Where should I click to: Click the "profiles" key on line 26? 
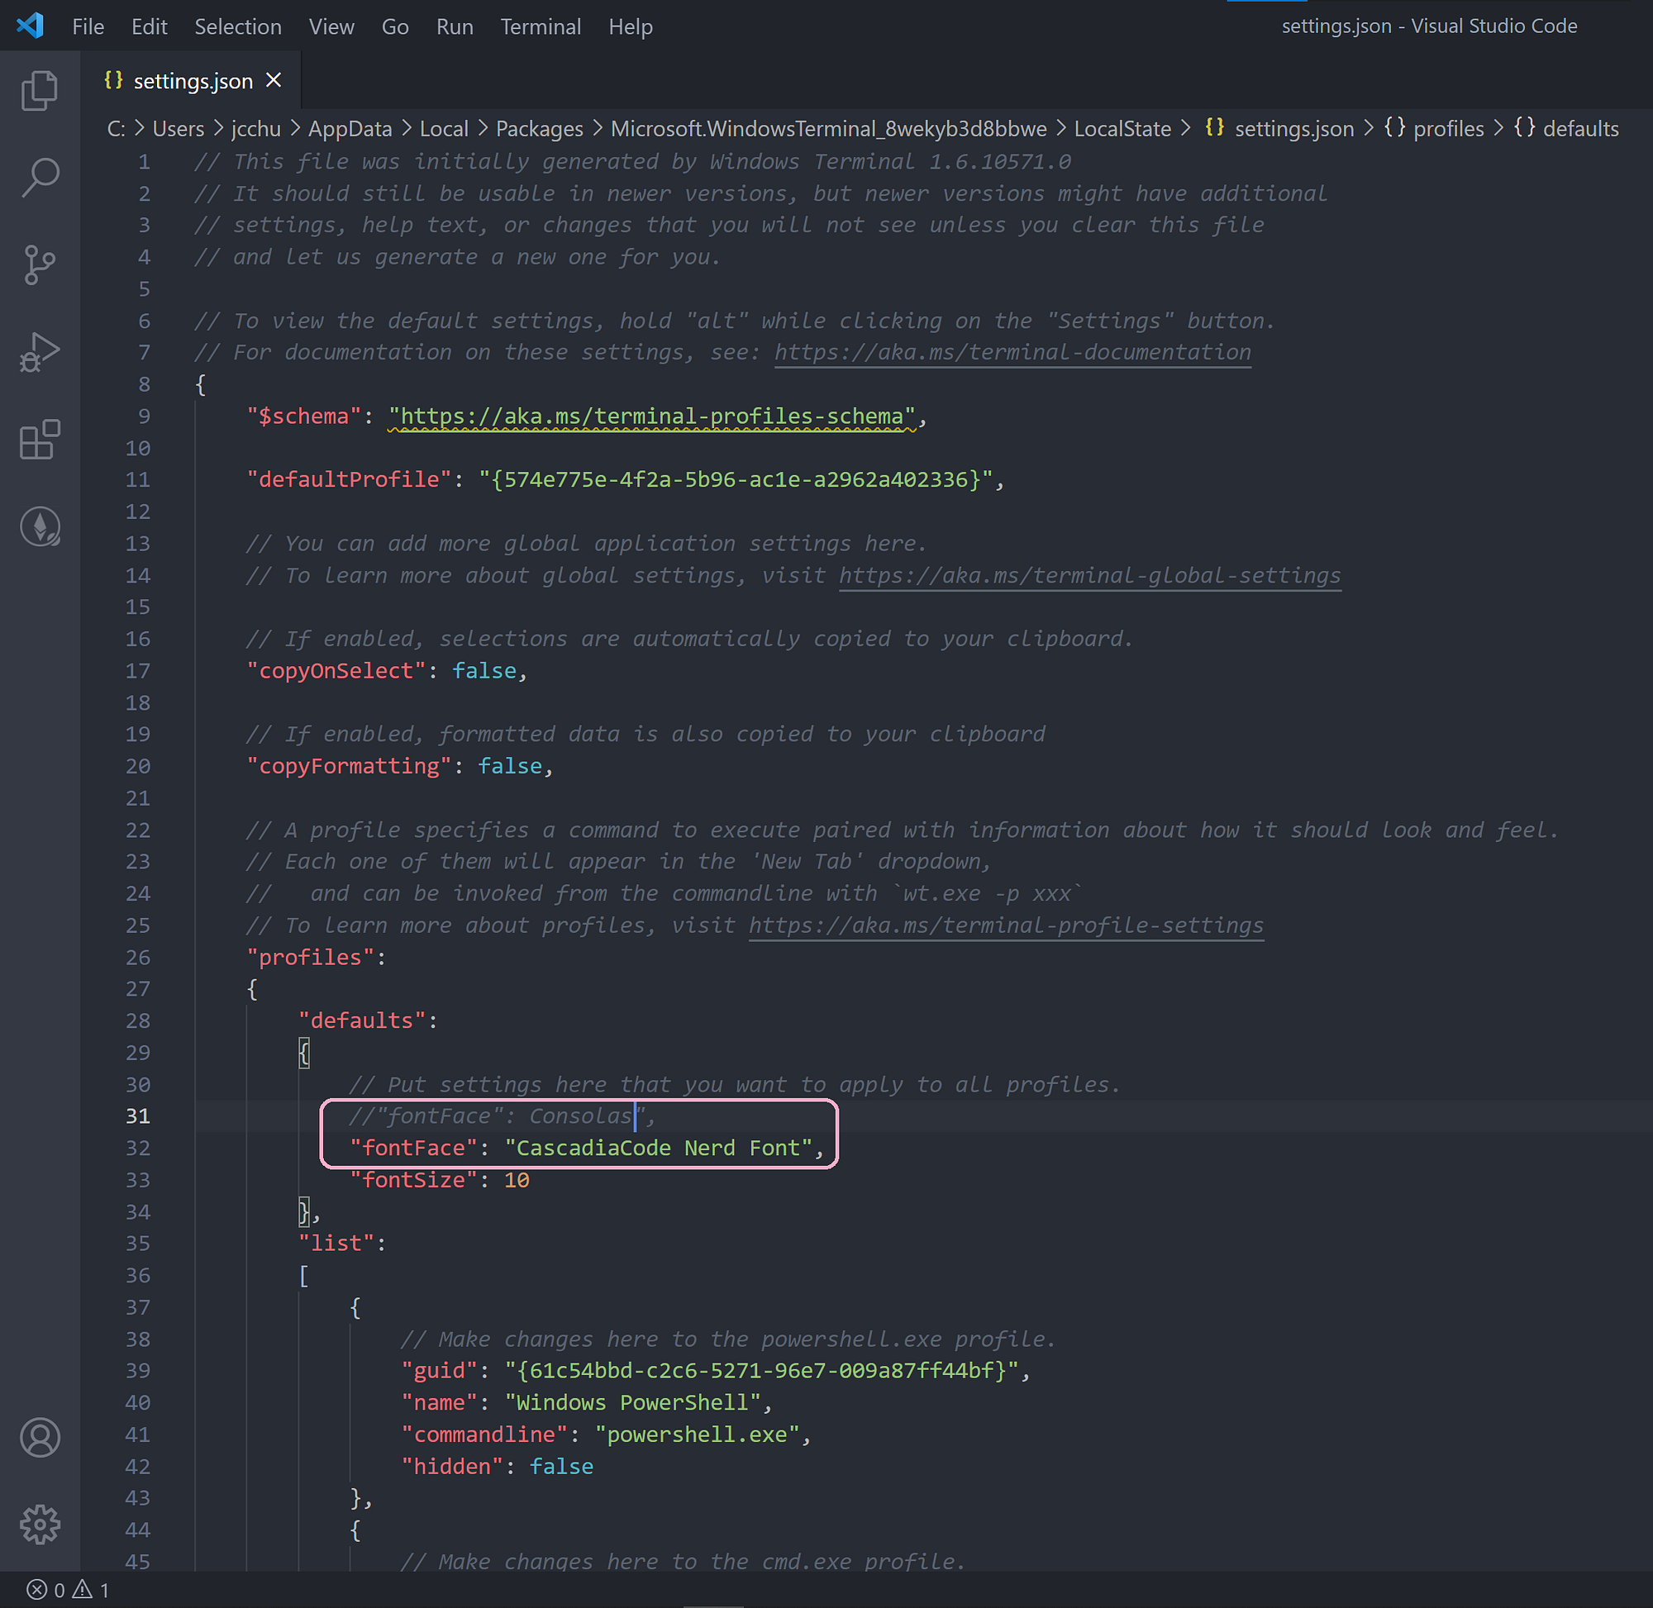(310, 957)
